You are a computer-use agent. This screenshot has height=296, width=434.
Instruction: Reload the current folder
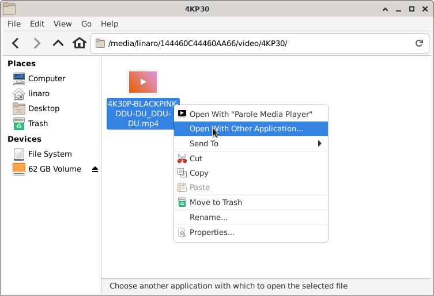click(x=419, y=43)
